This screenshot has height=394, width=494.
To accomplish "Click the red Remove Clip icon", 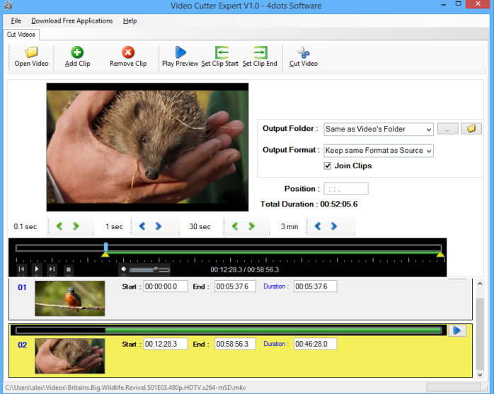I will click(x=128, y=52).
